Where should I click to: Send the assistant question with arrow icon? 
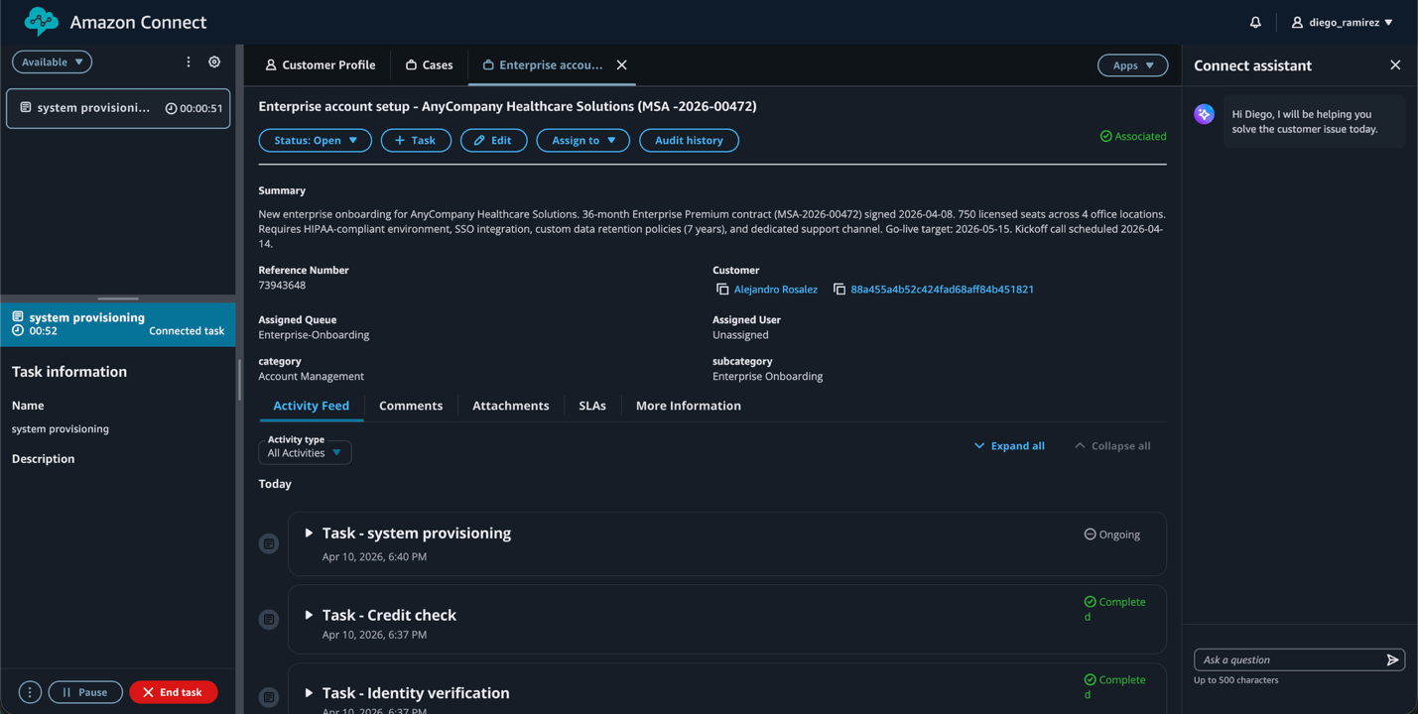click(1393, 659)
